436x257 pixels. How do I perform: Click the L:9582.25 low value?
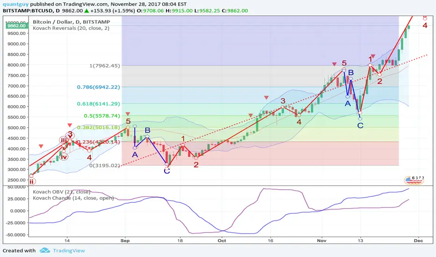207,11
